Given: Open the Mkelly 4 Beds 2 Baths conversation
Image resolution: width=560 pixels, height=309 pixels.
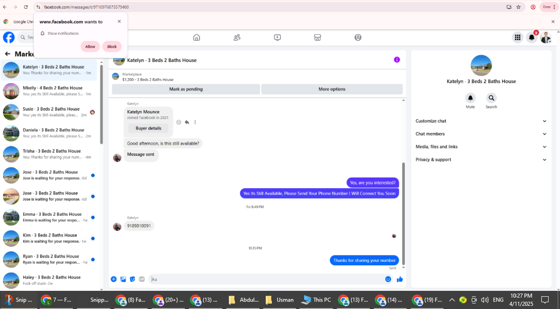Looking at the screenshot, I should coord(49,91).
